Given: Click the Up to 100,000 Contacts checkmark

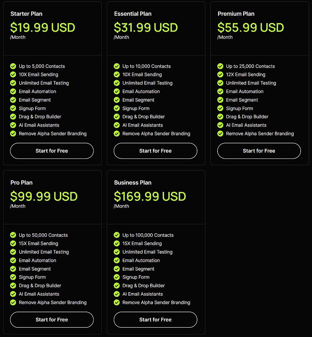Looking at the screenshot, I should point(117,235).
